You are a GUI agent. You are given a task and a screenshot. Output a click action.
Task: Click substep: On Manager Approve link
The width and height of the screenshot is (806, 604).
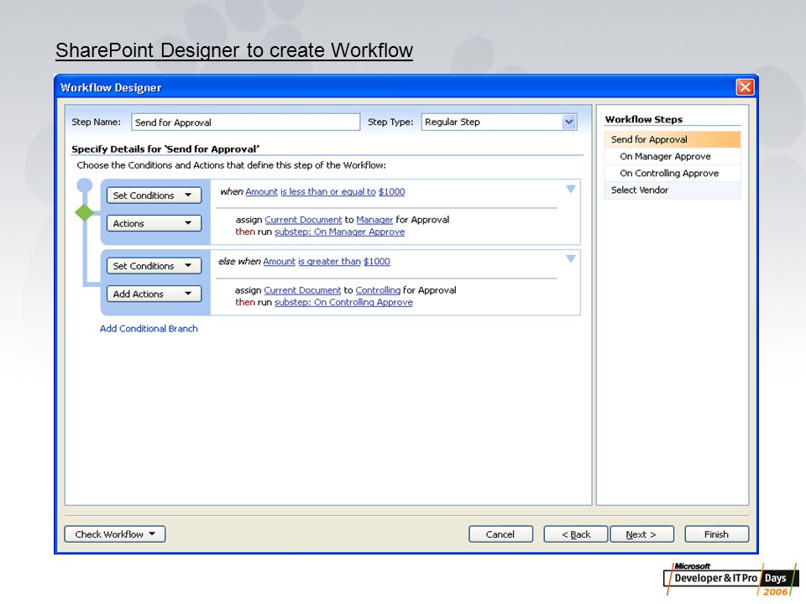click(339, 232)
